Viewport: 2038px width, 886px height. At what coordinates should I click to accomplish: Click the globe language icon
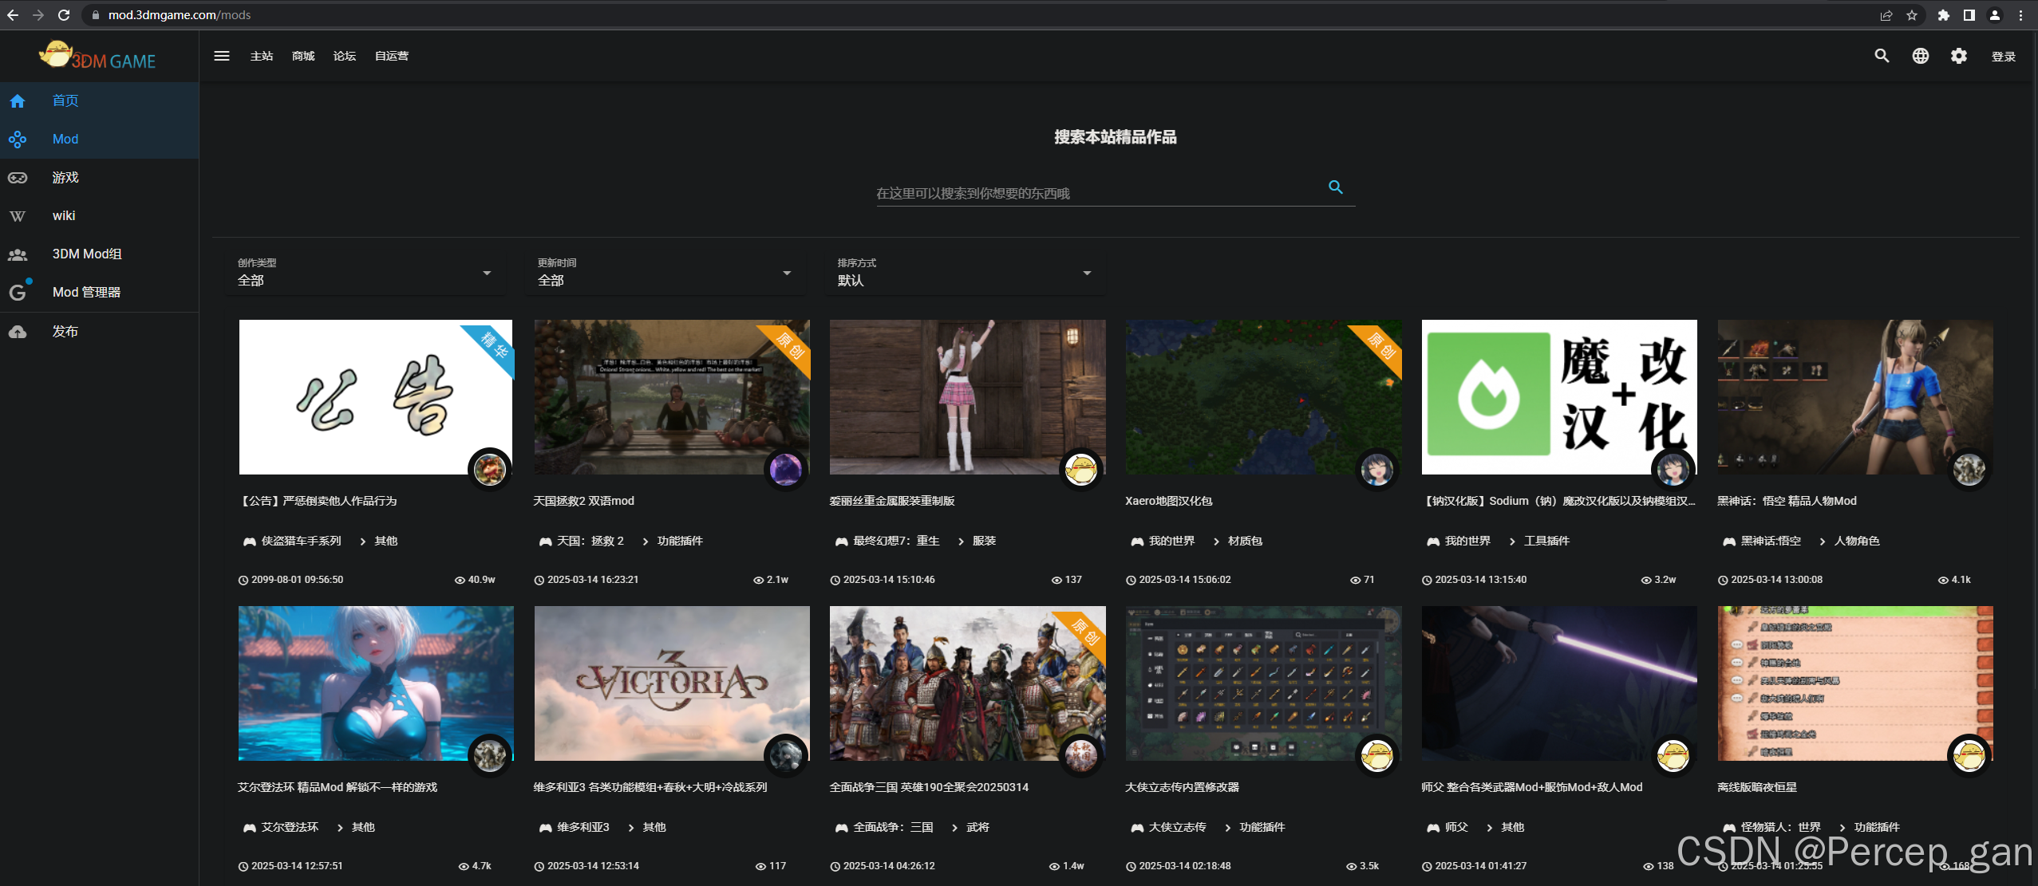(1920, 56)
